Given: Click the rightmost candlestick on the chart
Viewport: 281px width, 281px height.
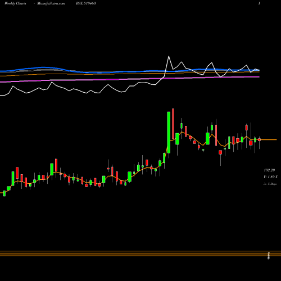Looking at the screenshot, I should [x=260, y=139].
